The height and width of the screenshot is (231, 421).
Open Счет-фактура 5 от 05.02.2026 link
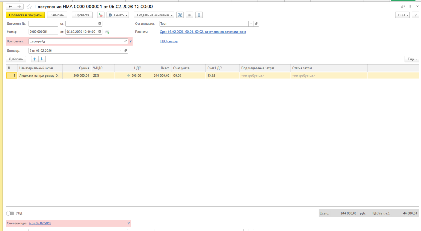point(40,223)
